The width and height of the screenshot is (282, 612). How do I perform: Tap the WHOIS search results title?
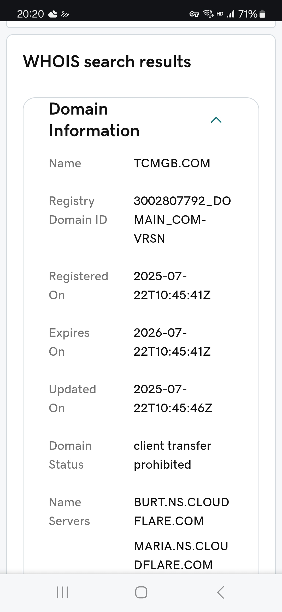click(107, 62)
